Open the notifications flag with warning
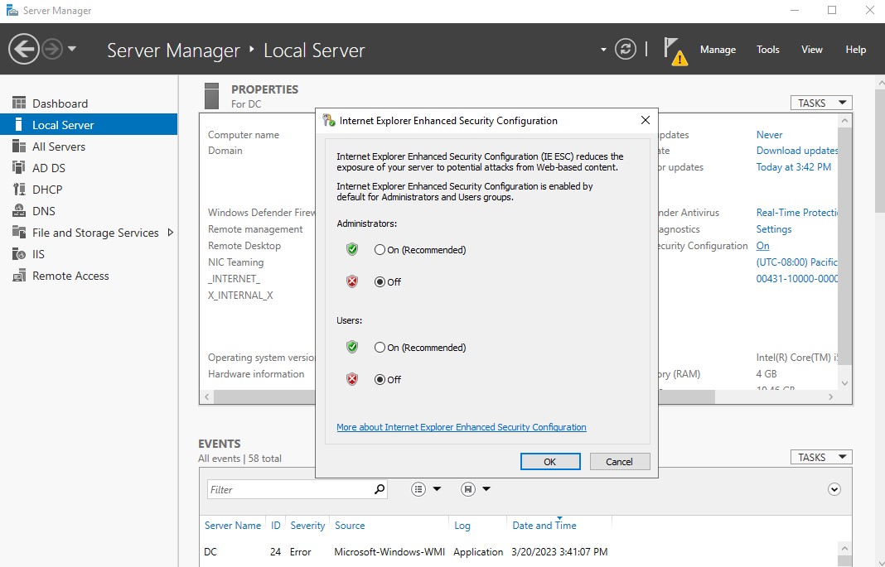Screen dimensions: 885x567 click(x=675, y=50)
